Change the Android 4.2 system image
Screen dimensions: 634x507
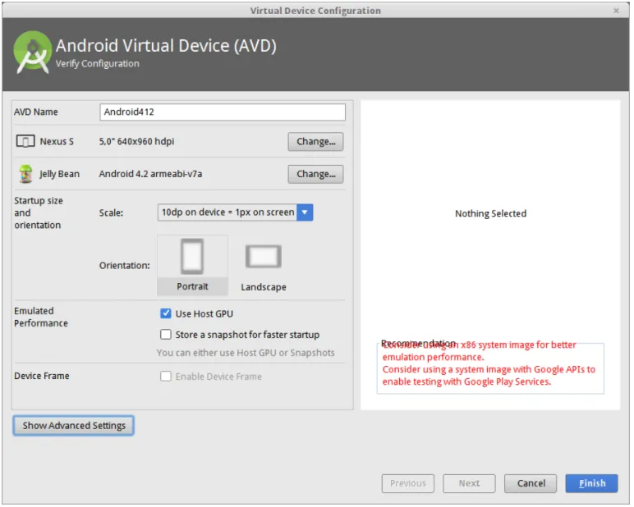pos(317,175)
